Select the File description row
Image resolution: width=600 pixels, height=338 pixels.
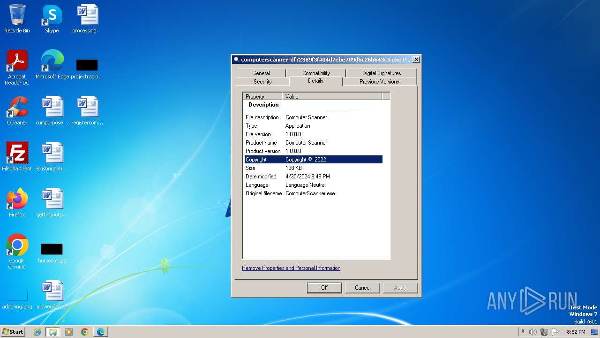click(x=314, y=117)
